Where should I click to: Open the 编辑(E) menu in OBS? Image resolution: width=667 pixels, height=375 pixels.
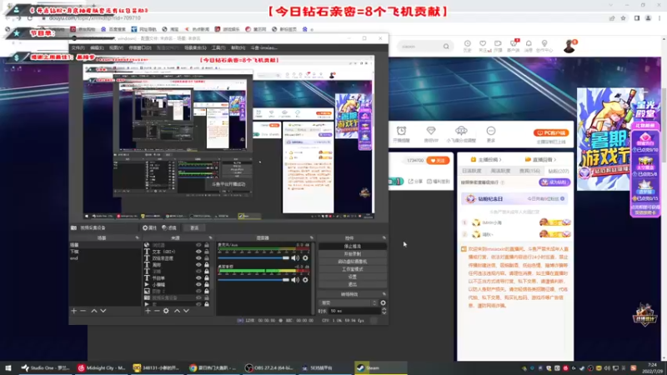(x=97, y=48)
